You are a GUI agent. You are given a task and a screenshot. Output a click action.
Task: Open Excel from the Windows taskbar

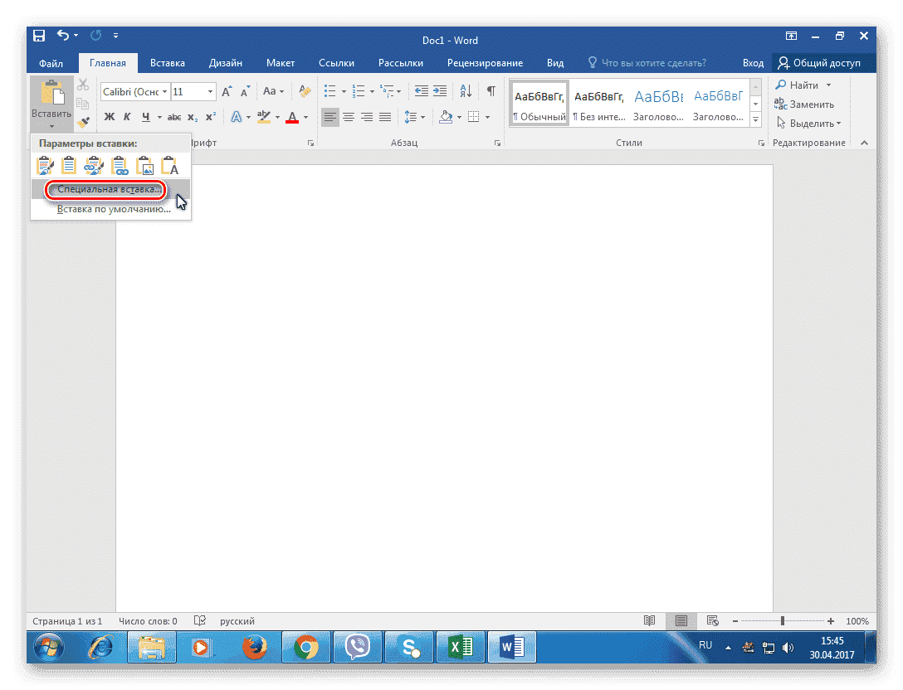tap(461, 646)
